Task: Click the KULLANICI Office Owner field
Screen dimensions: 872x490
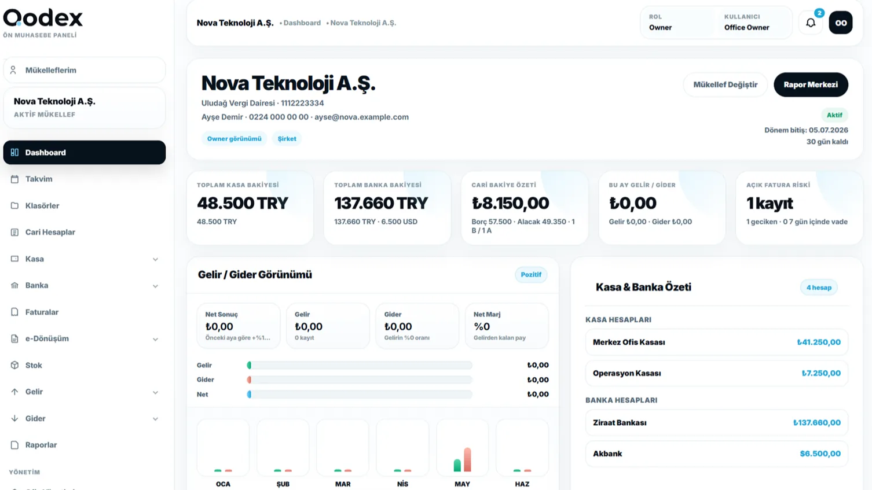Action: [x=753, y=23]
